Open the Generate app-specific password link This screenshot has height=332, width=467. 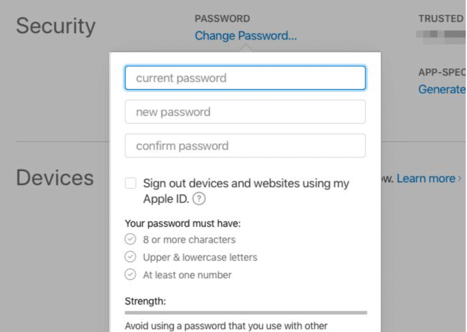[442, 89]
